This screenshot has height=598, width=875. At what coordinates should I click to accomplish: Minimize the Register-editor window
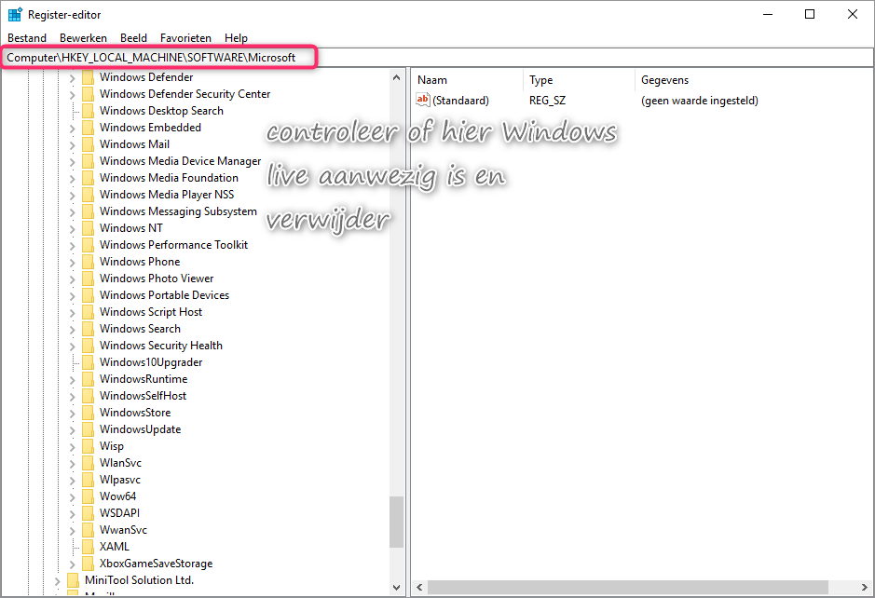click(x=768, y=15)
